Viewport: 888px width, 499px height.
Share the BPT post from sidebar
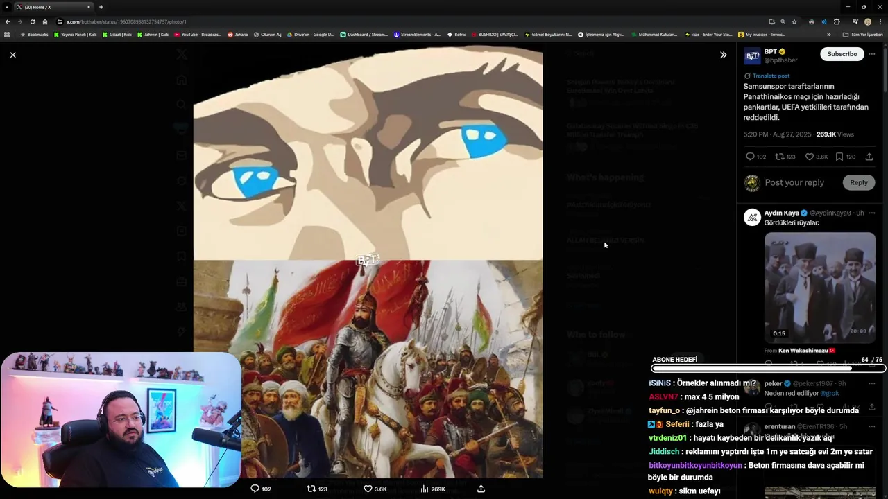(x=869, y=157)
